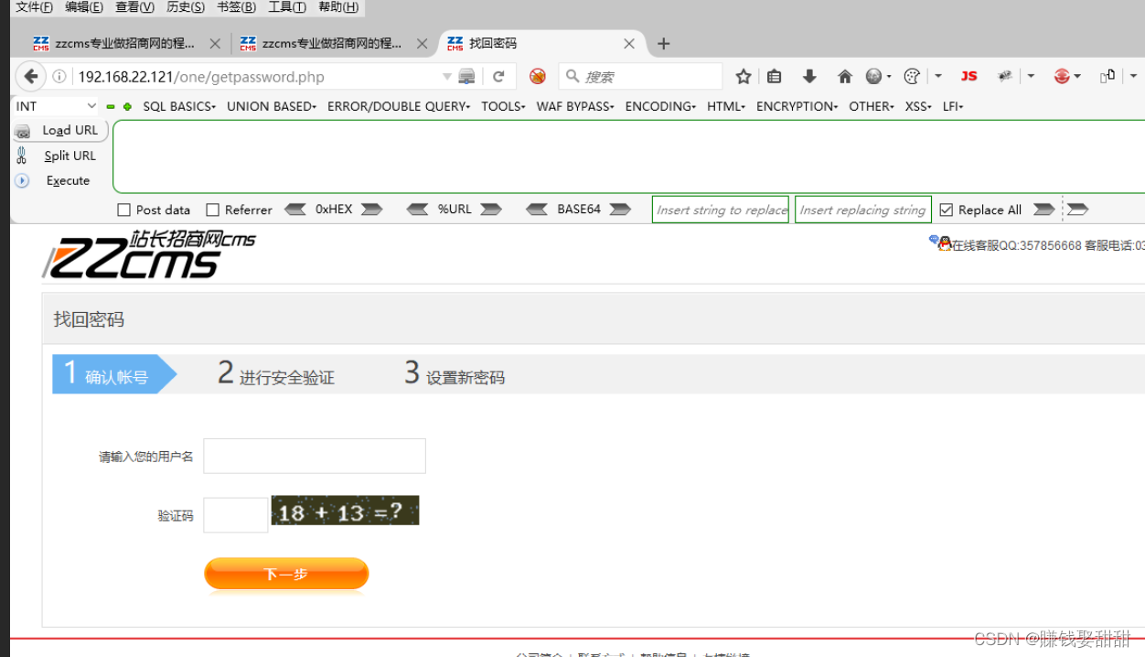Viewport: 1145px width, 657px height.
Task: Open the UNION BASED dropdown menu
Action: pyautogui.click(x=272, y=106)
